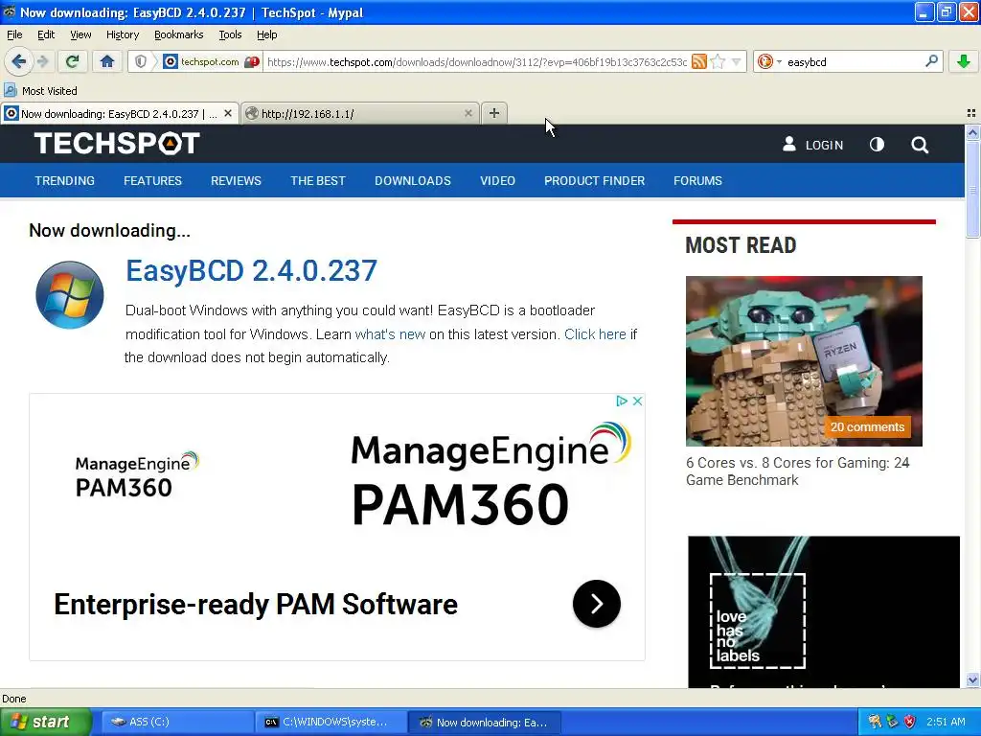
Task: Open the Edit menu
Action: click(46, 34)
